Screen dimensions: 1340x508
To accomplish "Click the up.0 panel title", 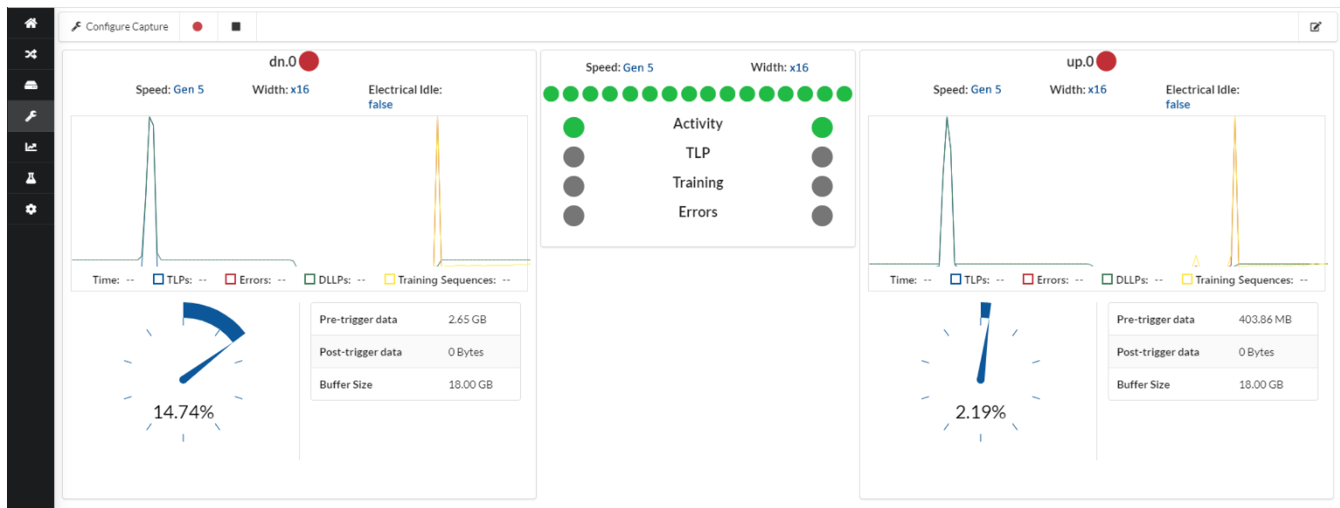I will [1080, 62].
